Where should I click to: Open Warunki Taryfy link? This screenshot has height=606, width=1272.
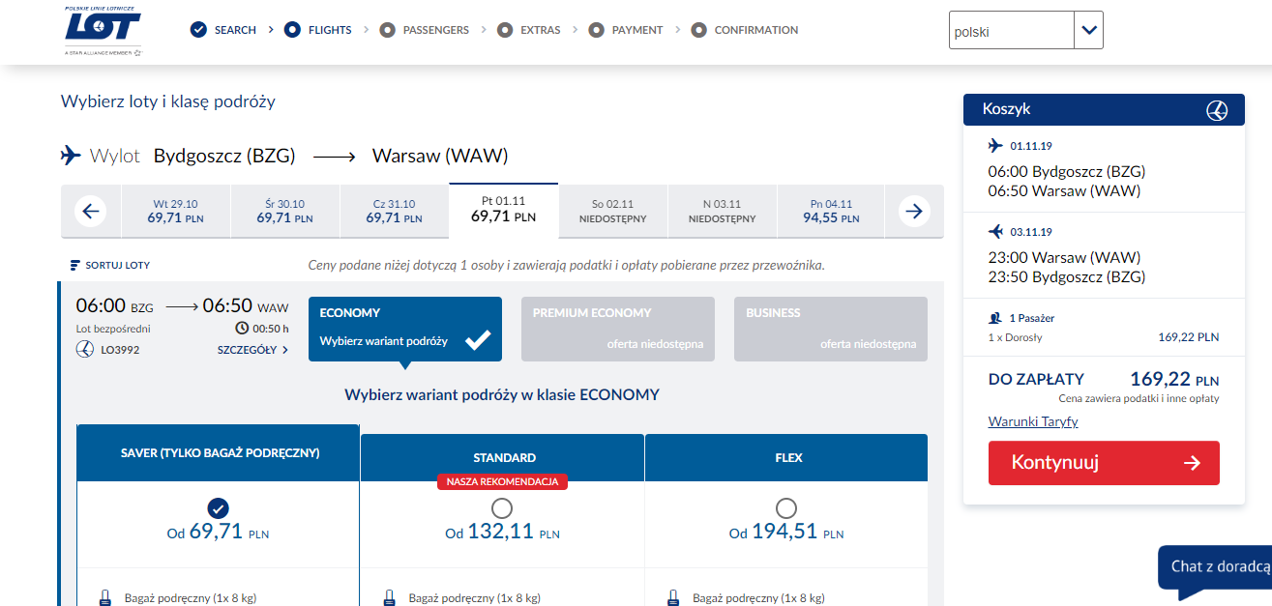(1033, 422)
